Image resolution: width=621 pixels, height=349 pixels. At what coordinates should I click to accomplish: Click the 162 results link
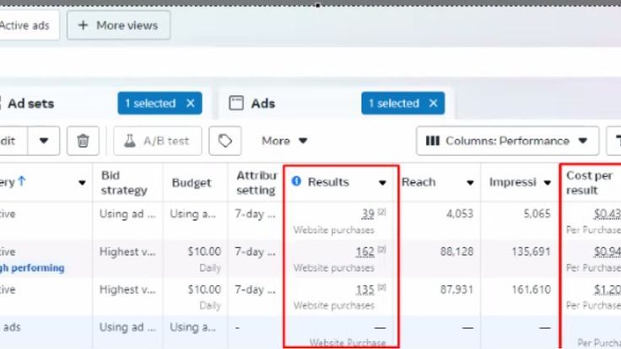(364, 252)
